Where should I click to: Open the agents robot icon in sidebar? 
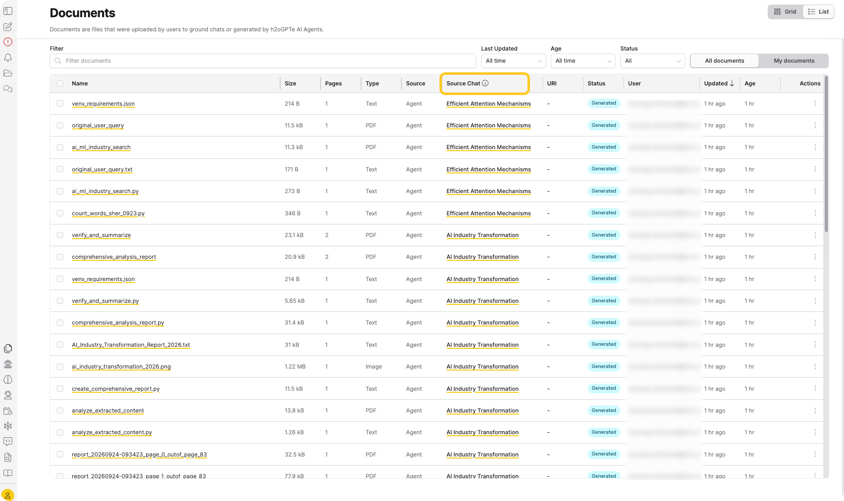tap(8, 364)
